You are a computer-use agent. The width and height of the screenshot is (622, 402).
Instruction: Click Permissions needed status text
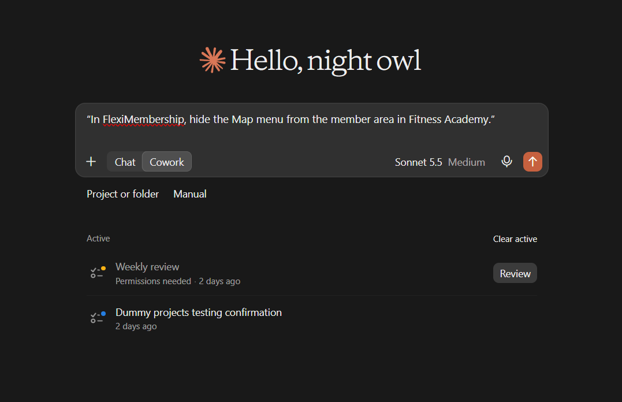coord(153,281)
